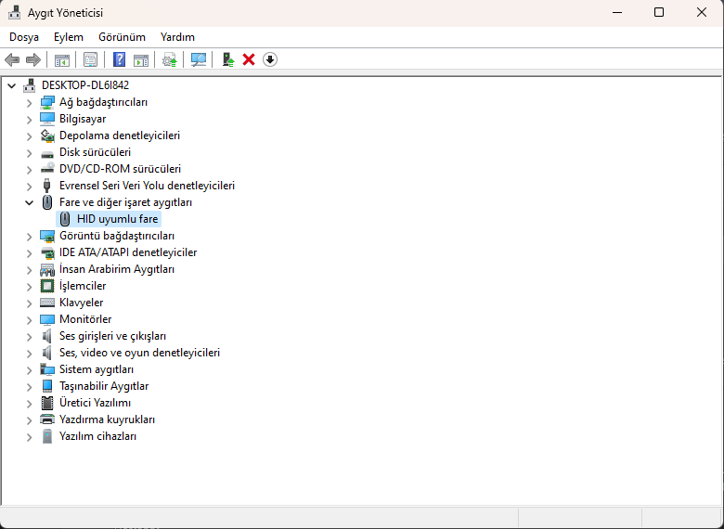The image size is (724, 529).
Task: Click the red X Uninstall device icon
Action: (249, 59)
